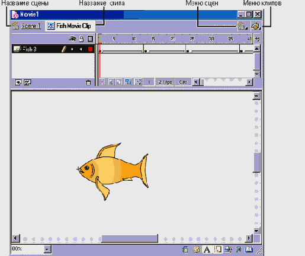Open the Actions arrow icon in launcher

(239, 249)
